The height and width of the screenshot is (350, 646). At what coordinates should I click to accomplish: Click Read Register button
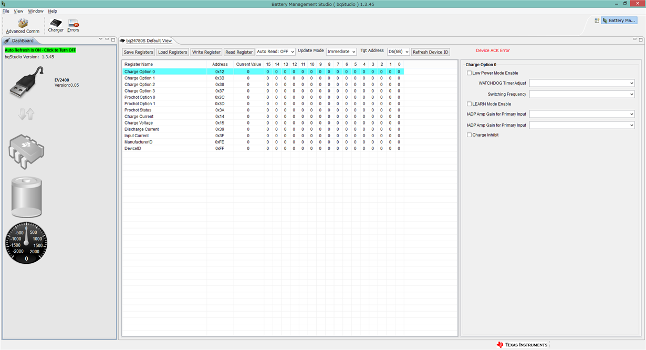pyautogui.click(x=239, y=52)
